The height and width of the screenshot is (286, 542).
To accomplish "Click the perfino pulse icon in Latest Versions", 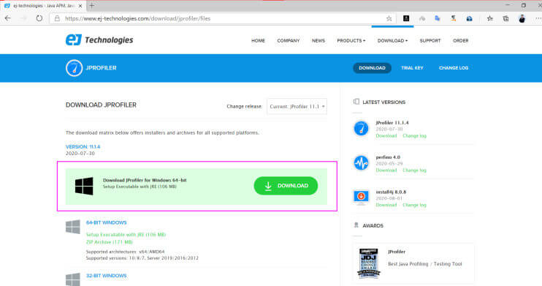I will coord(361,162).
